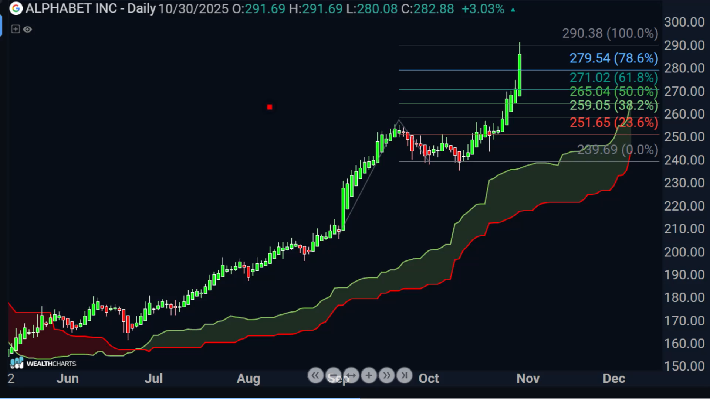710x399 pixels.
Task: Jump to latest bar button
Action: (404, 376)
